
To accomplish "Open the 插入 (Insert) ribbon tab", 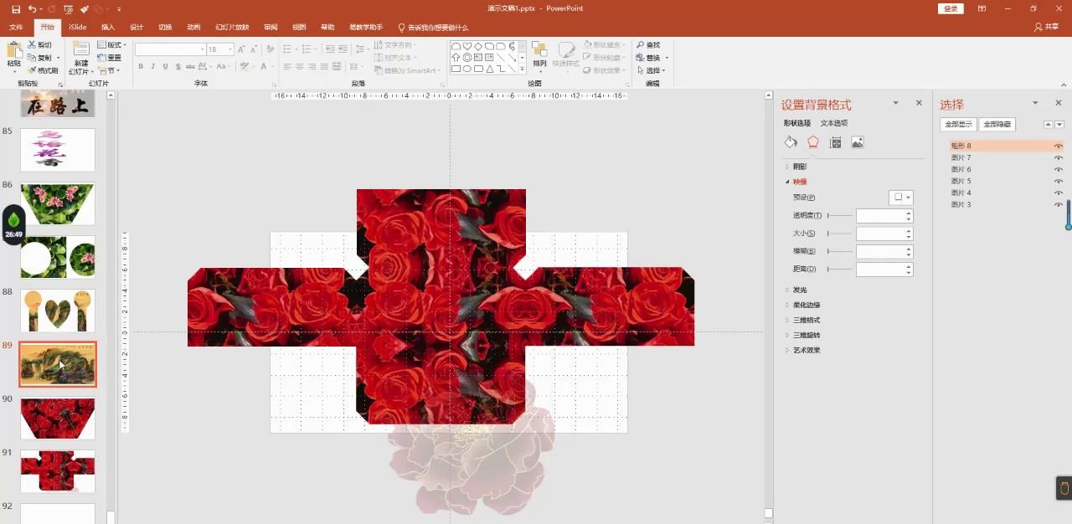I will (108, 27).
